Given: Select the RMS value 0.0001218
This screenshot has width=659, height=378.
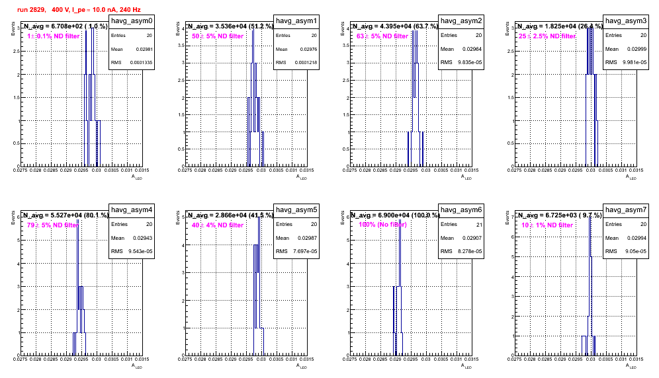Looking at the screenshot, I should 306,63.
